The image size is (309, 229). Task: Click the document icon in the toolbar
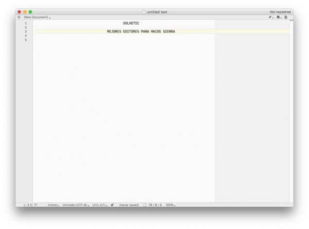[x=286, y=18]
